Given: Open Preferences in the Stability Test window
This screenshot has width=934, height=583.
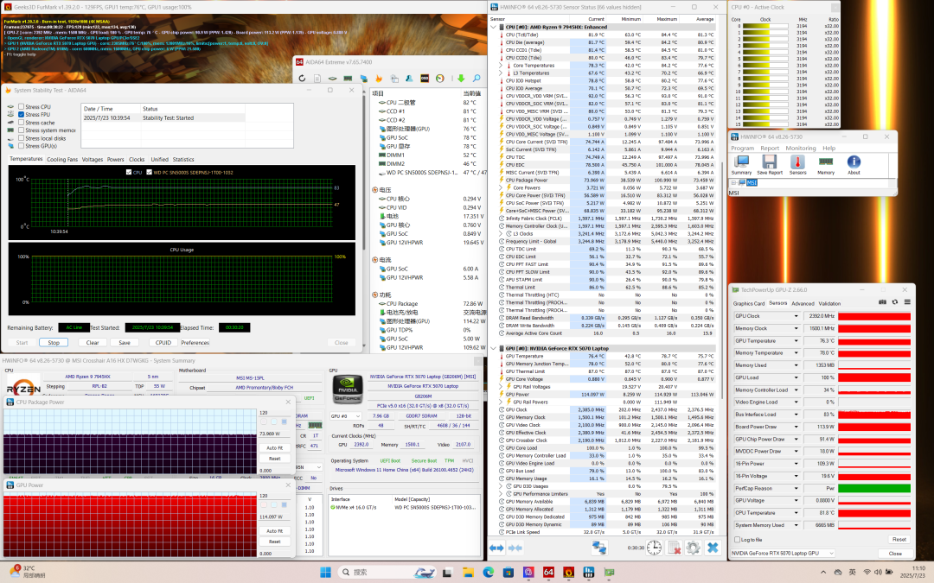Looking at the screenshot, I should coord(195,343).
